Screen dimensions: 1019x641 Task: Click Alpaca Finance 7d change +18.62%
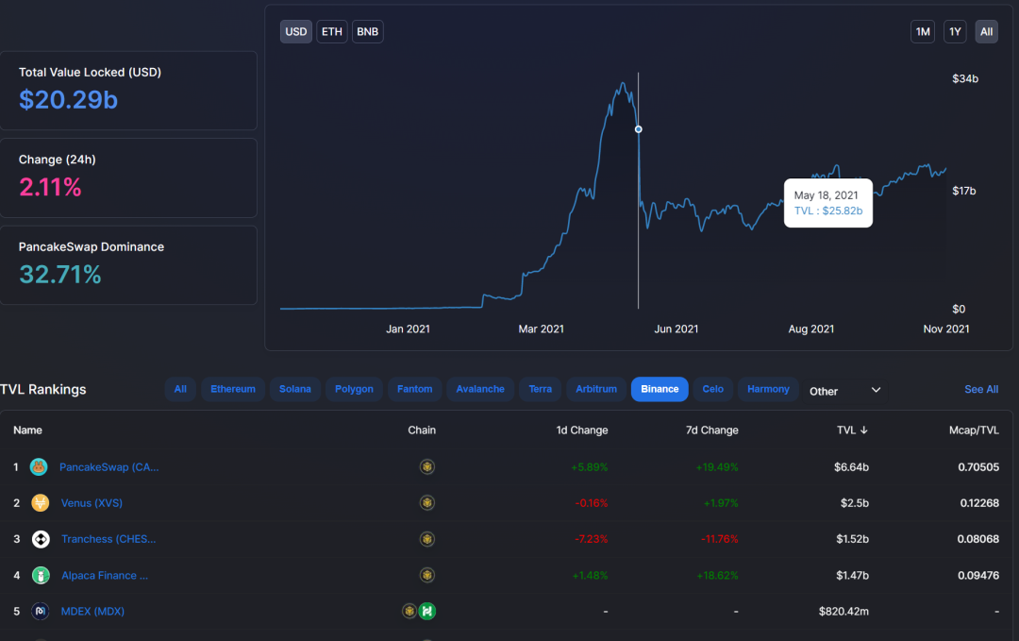pos(717,575)
